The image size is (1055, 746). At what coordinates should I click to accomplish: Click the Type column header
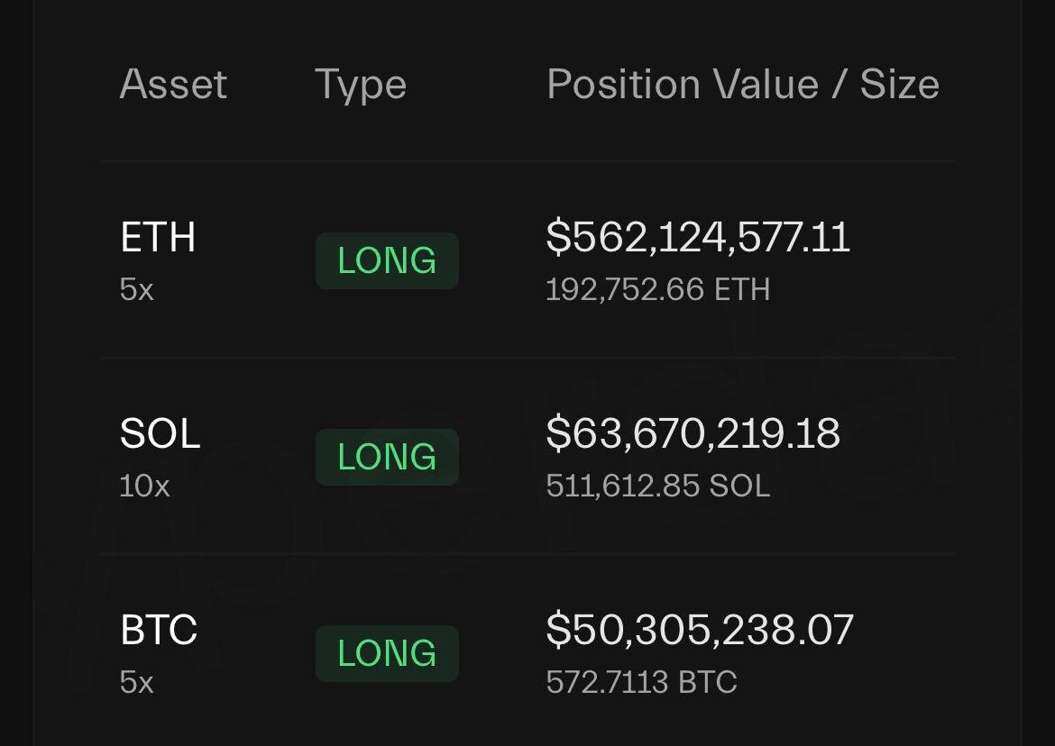click(361, 86)
